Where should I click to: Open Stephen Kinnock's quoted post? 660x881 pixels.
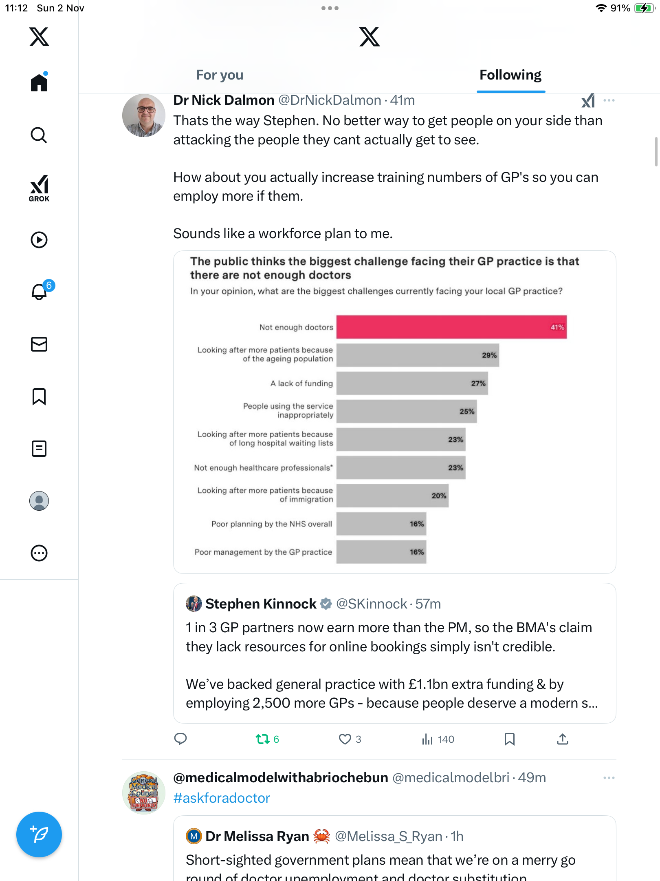(394, 653)
